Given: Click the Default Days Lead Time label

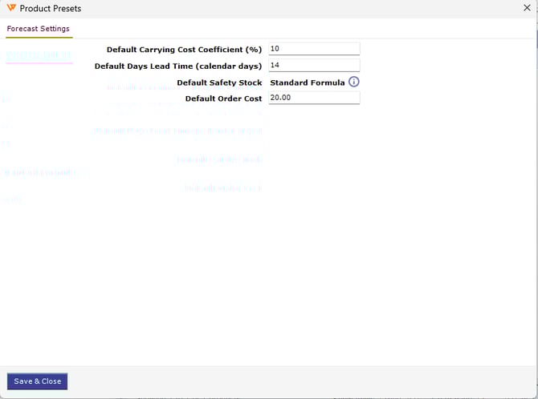Looking at the screenshot, I should pos(177,66).
